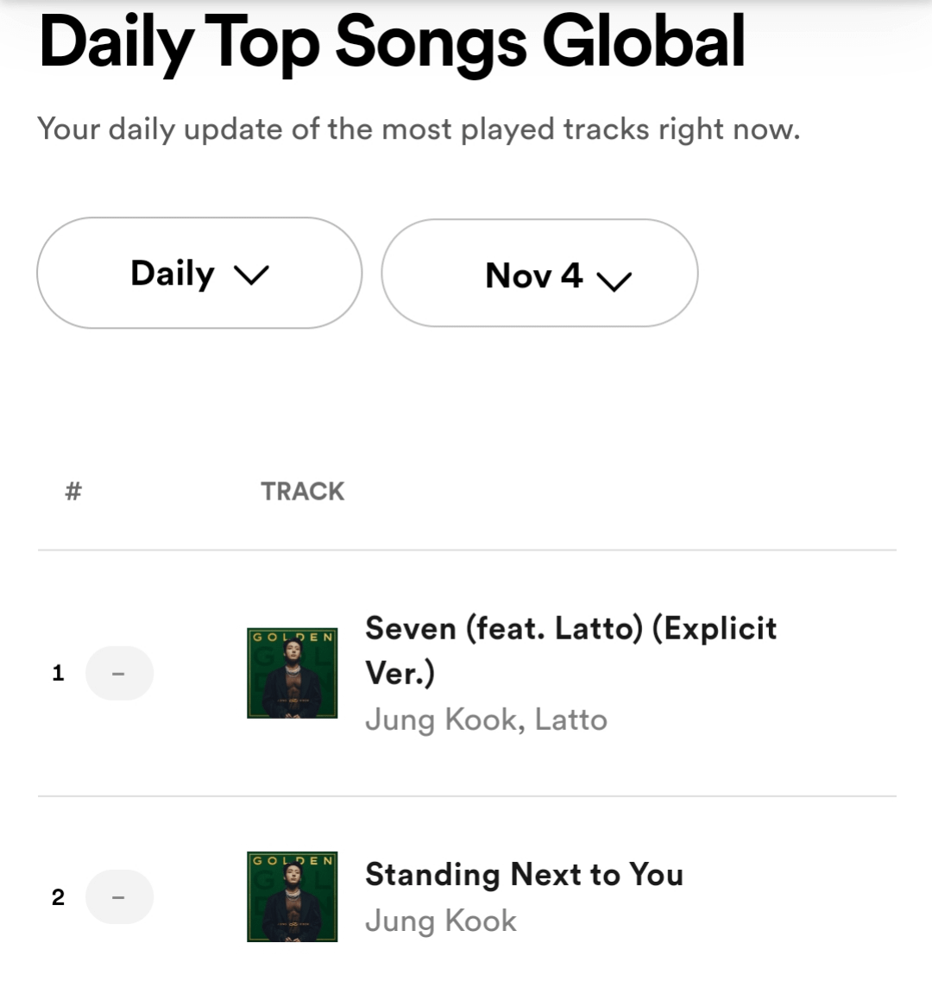Image resolution: width=932 pixels, height=981 pixels.
Task: Click the rank change indicator for track 2
Action: pos(119,897)
